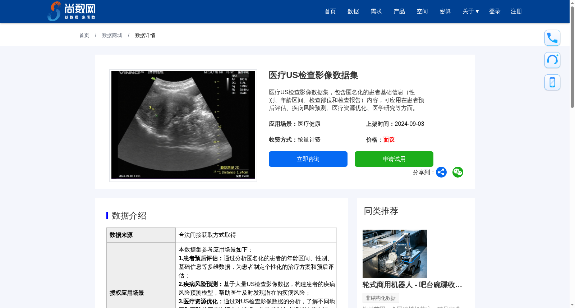575x308 pixels.
Task: Click the page vertical scrollbar thumb
Action: tap(572, 57)
